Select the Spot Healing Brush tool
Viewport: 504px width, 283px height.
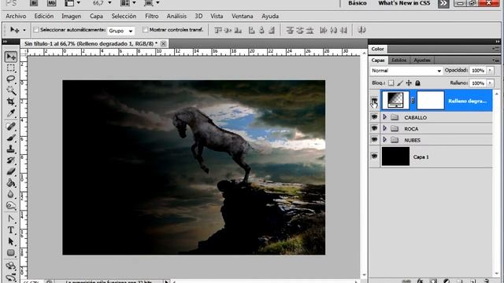[11, 127]
